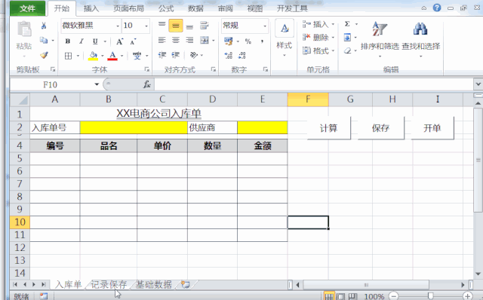The height and width of the screenshot is (300, 483).
Task: Open Find and Select (查找和选择)
Action: [421, 38]
